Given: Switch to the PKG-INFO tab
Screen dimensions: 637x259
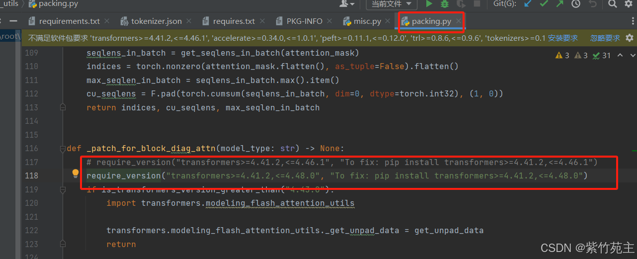Looking at the screenshot, I should pyautogui.click(x=305, y=21).
